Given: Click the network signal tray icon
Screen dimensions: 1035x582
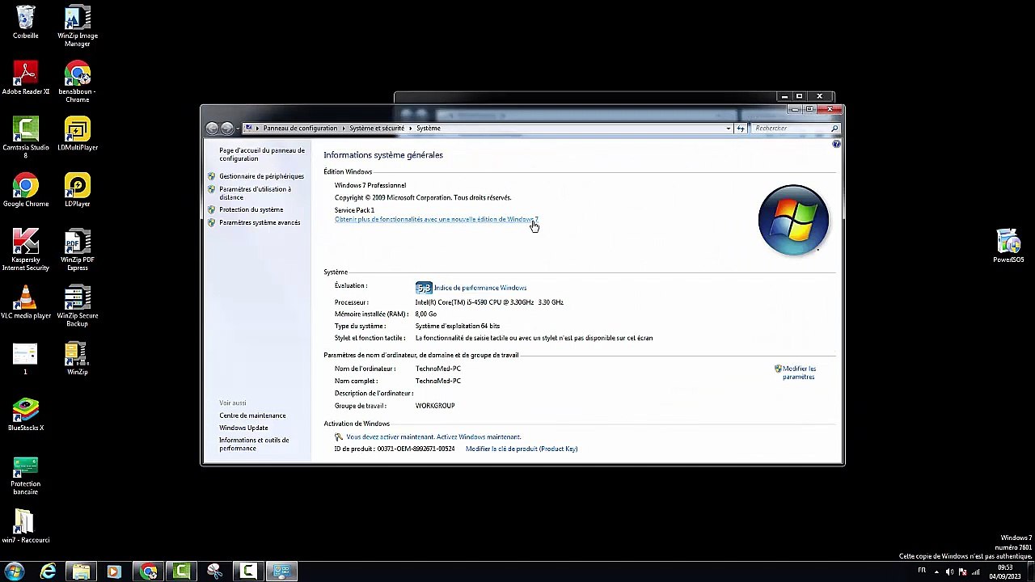Looking at the screenshot, I should pos(976,571).
